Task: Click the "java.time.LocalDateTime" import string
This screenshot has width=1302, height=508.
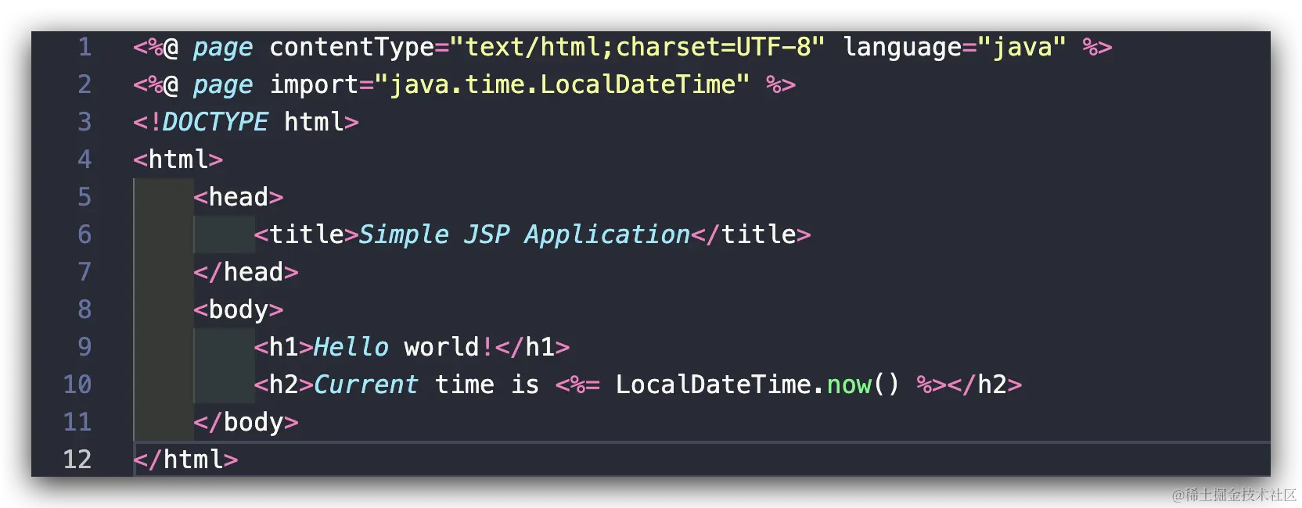Action: pos(563,84)
